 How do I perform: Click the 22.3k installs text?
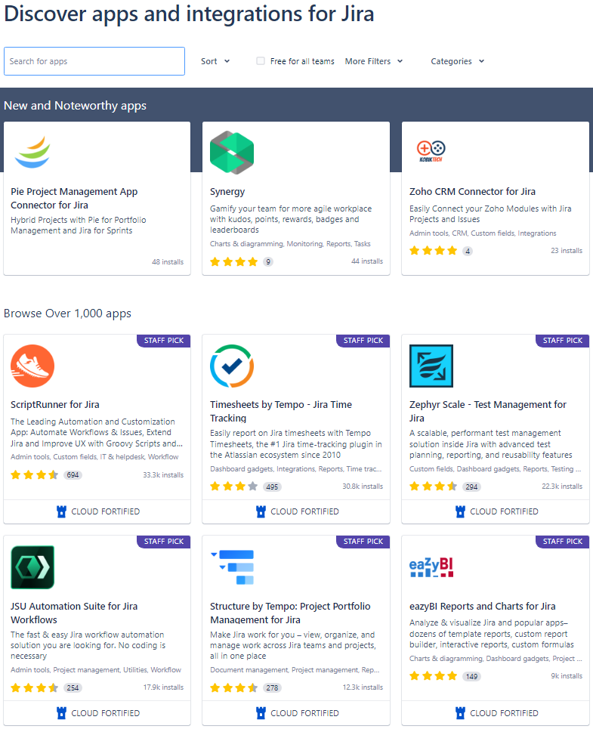pyautogui.click(x=562, y=487)
